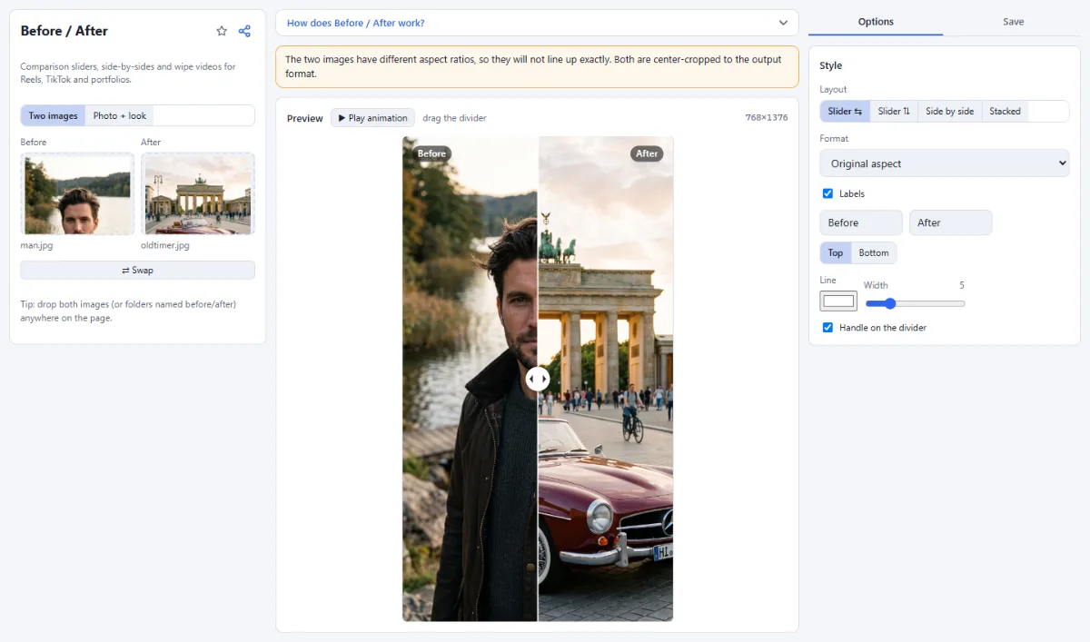Click the round handle on the preview divider
Image resolution: width=1090 pixels, height=642 pixels.
[538, 379]
